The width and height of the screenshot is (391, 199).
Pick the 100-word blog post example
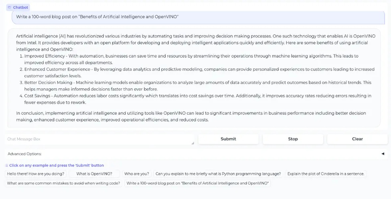[197, 183]
